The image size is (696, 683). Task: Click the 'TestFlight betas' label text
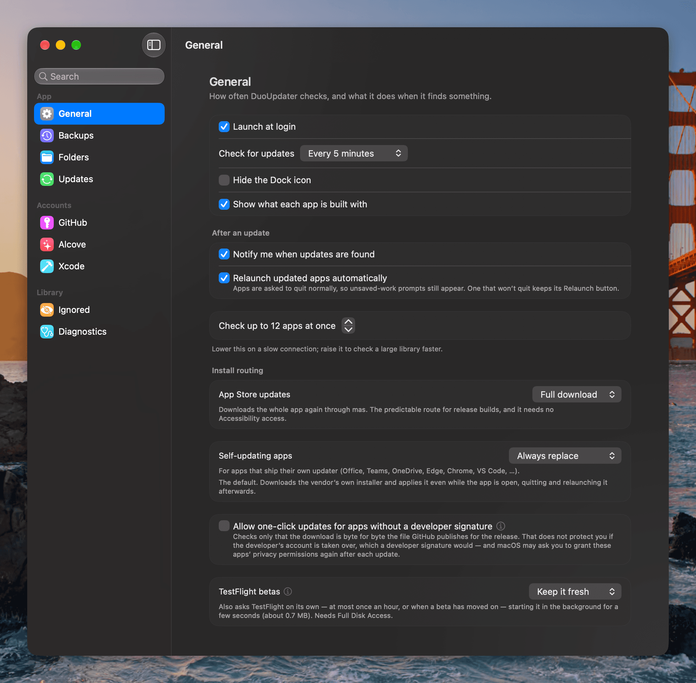(249, 591)
